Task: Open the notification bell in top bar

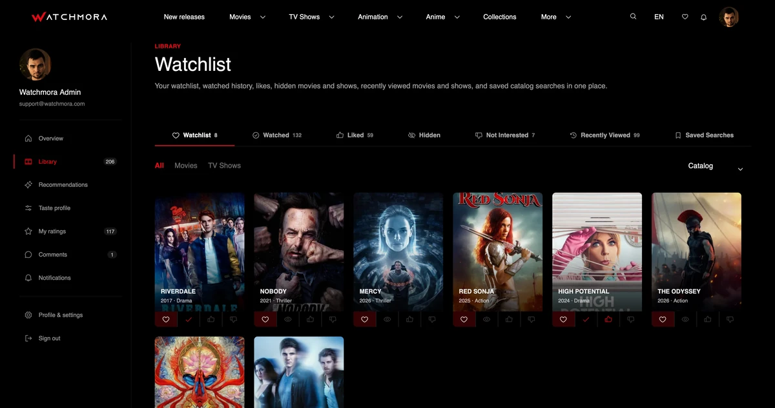Action: point(703,17)
